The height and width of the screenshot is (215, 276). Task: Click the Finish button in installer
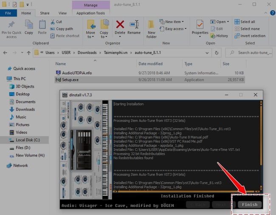pyautogui.click(x=249, y=204)
